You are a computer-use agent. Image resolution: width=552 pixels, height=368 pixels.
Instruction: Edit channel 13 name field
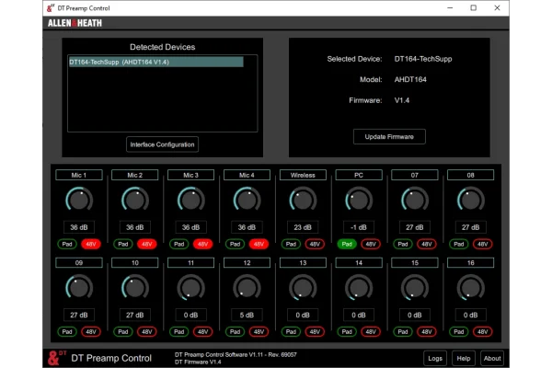303,263
